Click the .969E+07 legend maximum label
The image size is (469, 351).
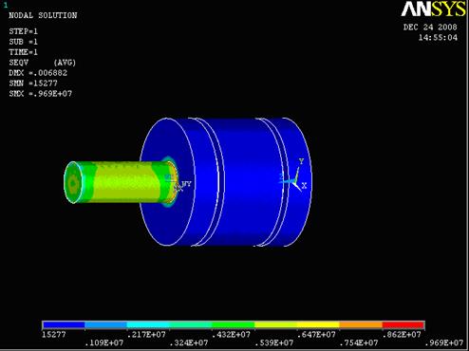pyautogui.click(x=444, y=342)
